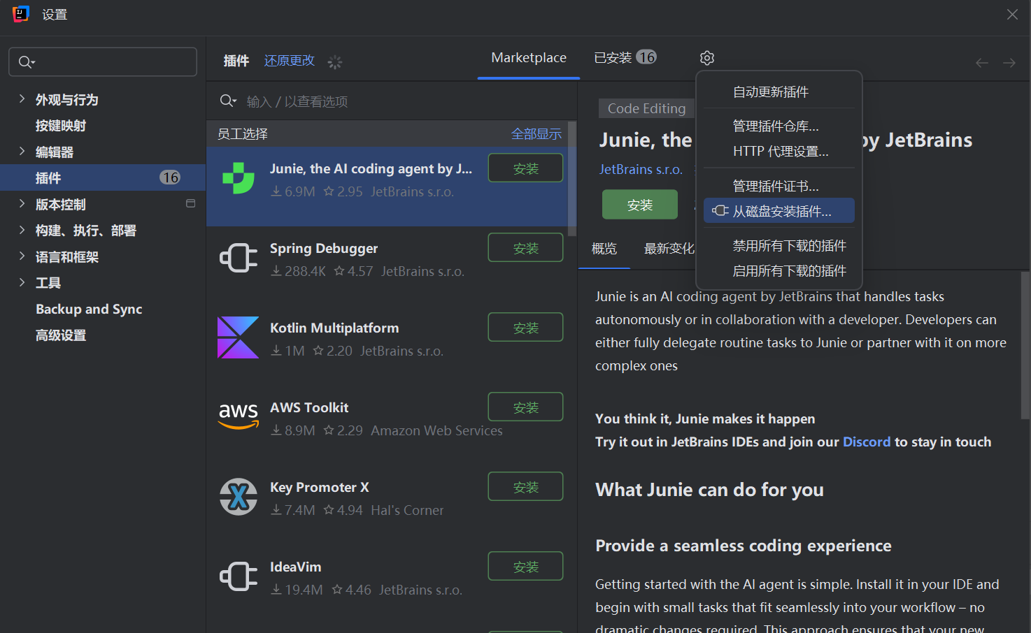Viewport: 1031px width, 633px height.
Task: Choose 自动更新插件 from the menu
Action: coord(779,92)
